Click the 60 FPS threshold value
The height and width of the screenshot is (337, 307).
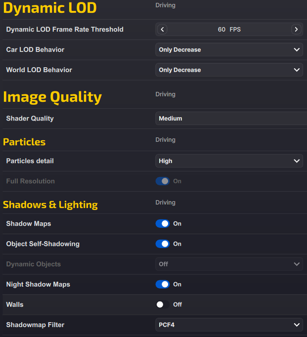click(x=229, y=30)
